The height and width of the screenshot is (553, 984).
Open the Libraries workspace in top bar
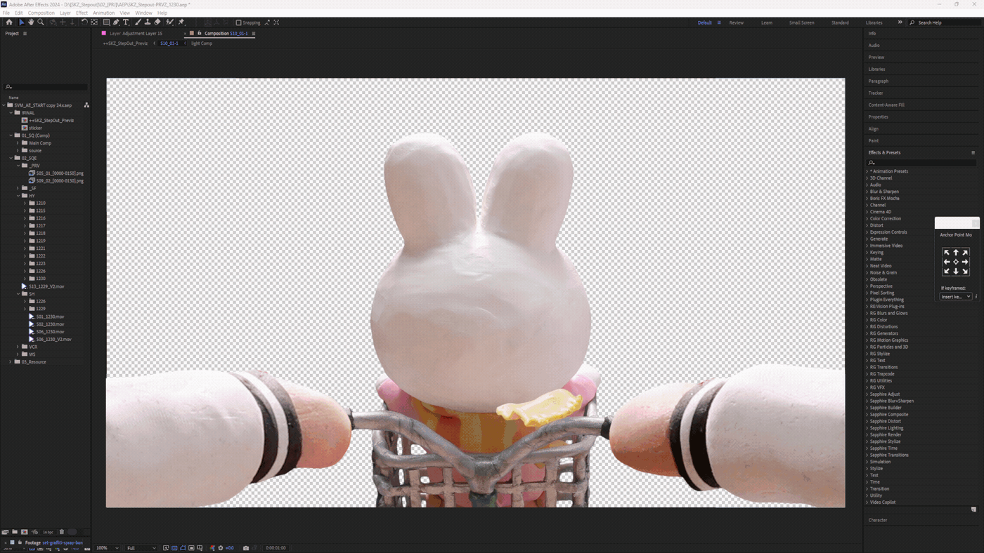click(874, 22)
